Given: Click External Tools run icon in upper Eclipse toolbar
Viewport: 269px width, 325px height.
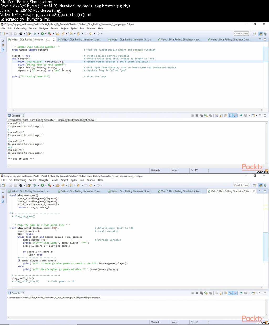Looking at the screenshot, I should (x=50, y=34).
